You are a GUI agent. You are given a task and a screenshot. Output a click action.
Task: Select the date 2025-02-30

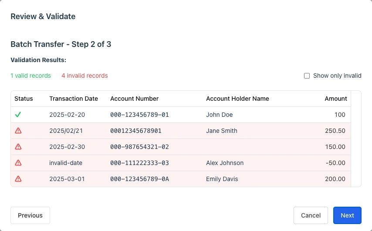click(67, 147)
